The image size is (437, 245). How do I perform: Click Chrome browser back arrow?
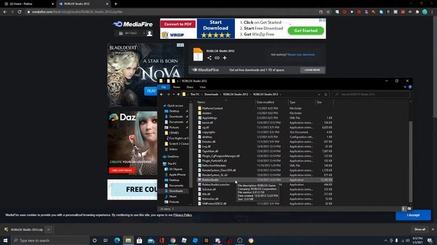tap(5, 12)
